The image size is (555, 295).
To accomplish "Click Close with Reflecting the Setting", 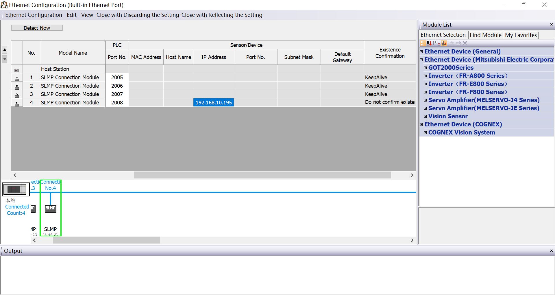I will click(222, 15).
